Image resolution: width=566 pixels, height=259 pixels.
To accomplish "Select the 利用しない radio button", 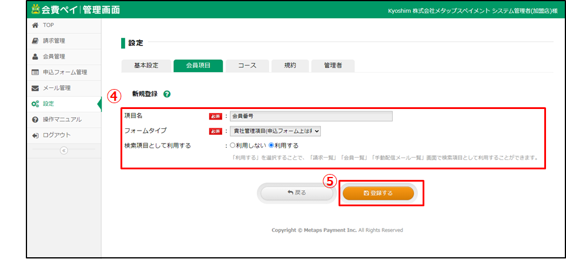I will coord(233,145).
